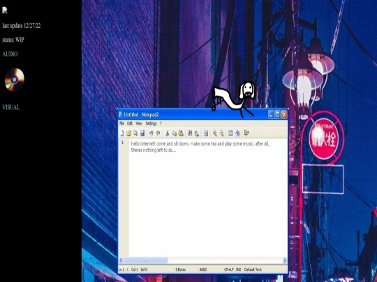Click the horizontal scrollbar thumb

pyautogui.click(x=145, y=260)
